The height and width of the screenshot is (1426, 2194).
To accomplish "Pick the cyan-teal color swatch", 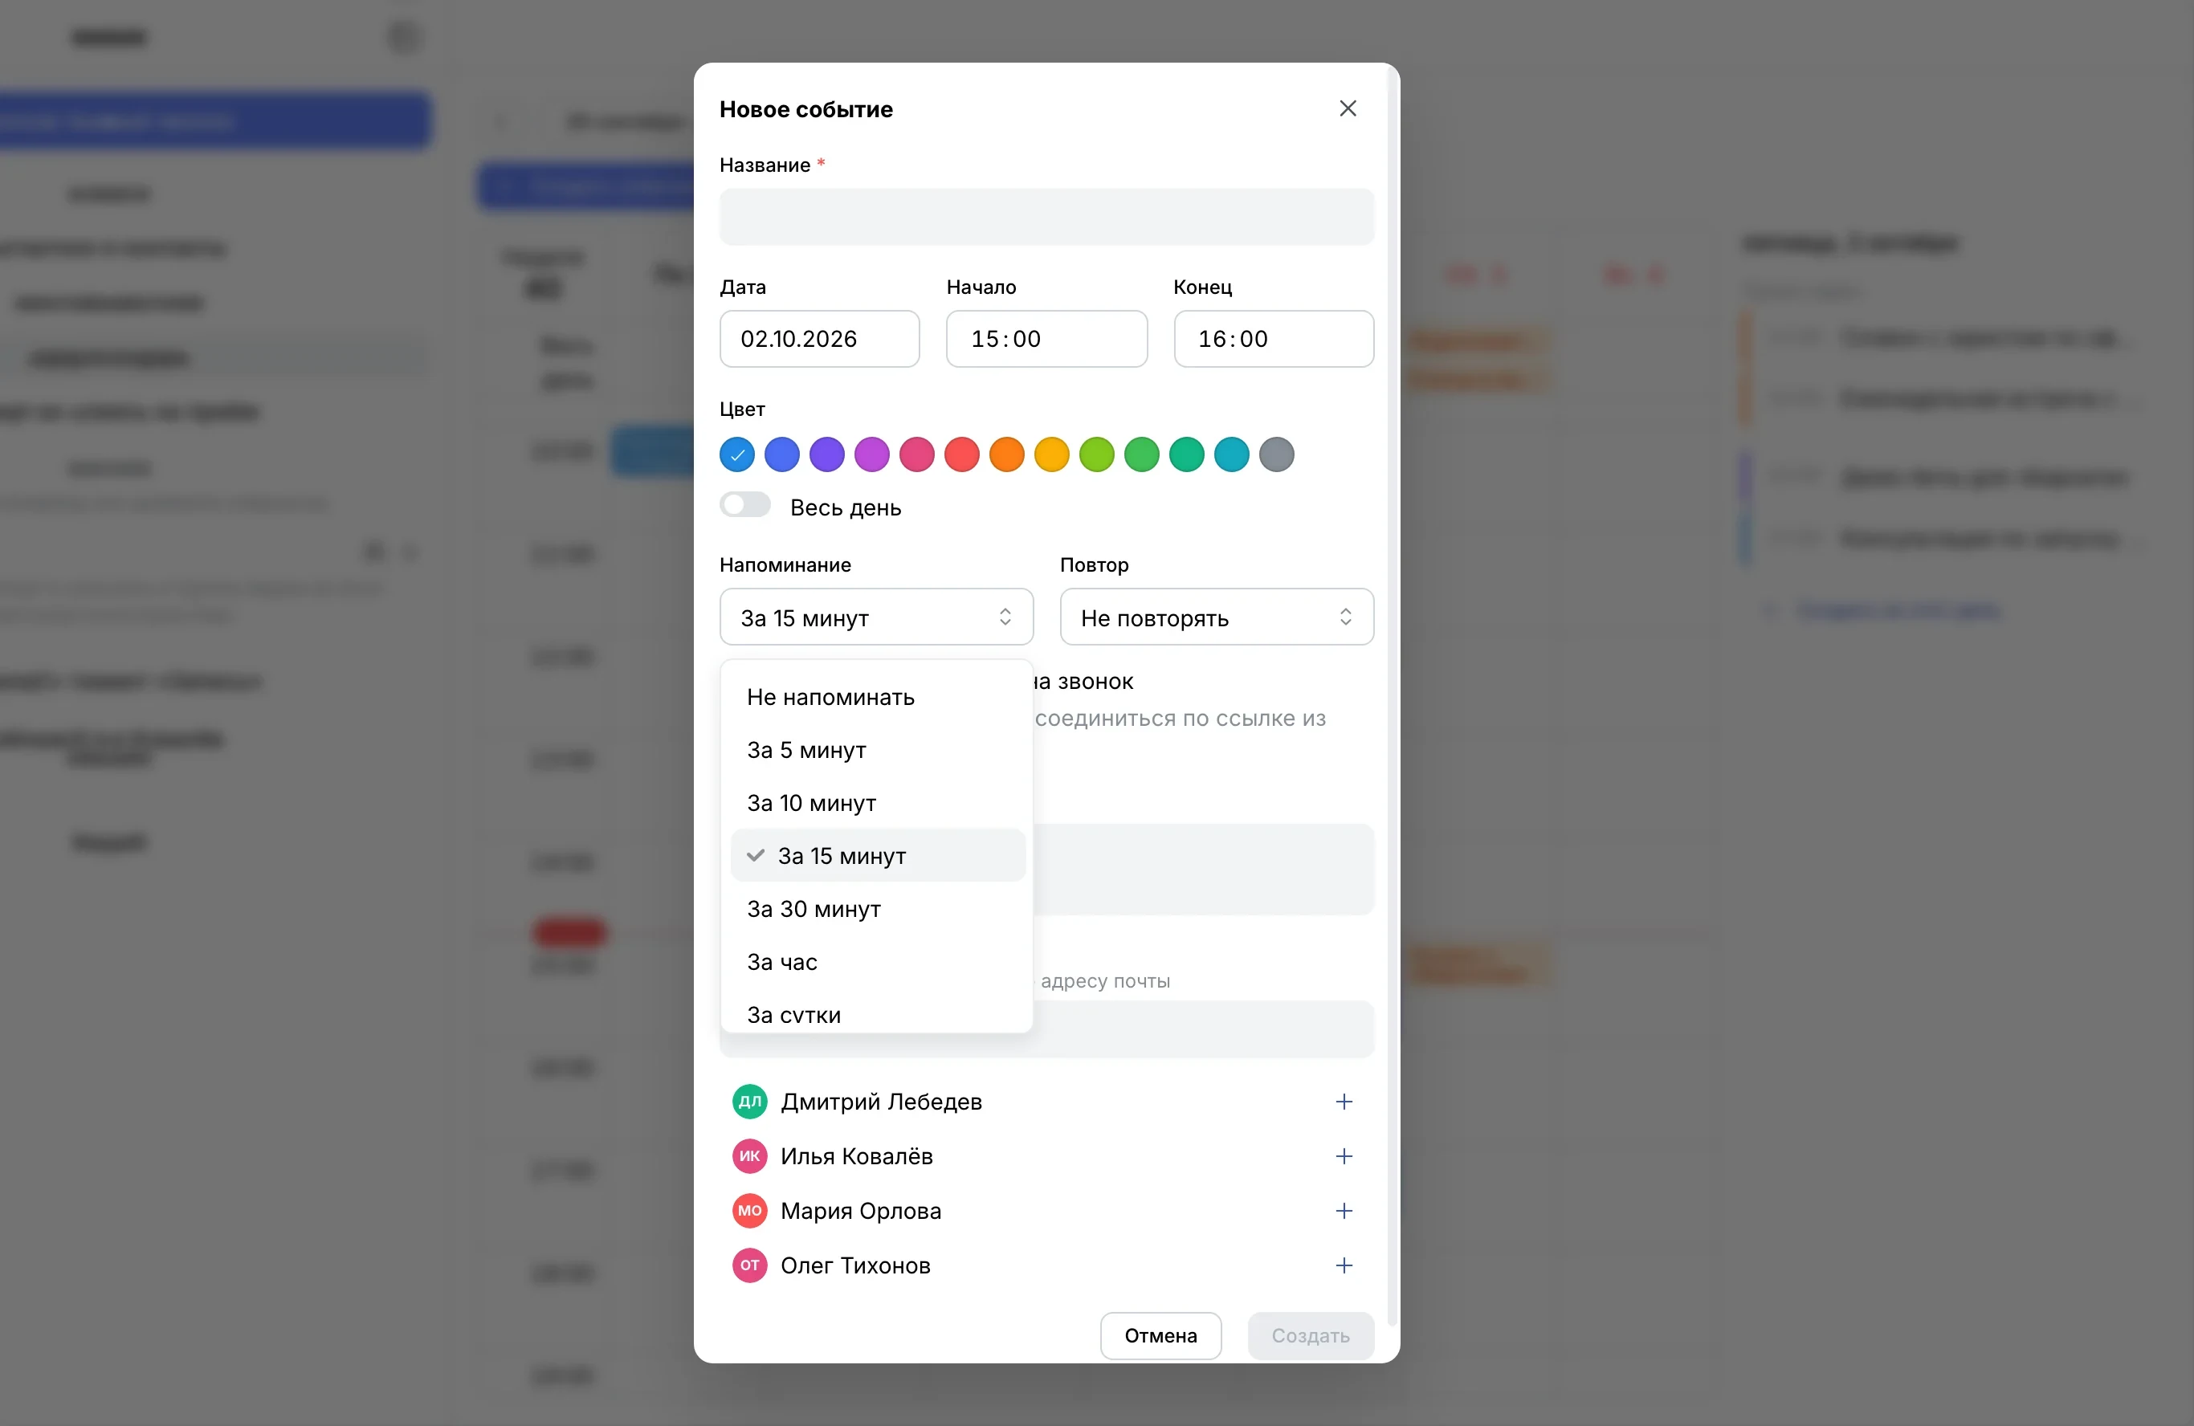I will coord(1232,454).
